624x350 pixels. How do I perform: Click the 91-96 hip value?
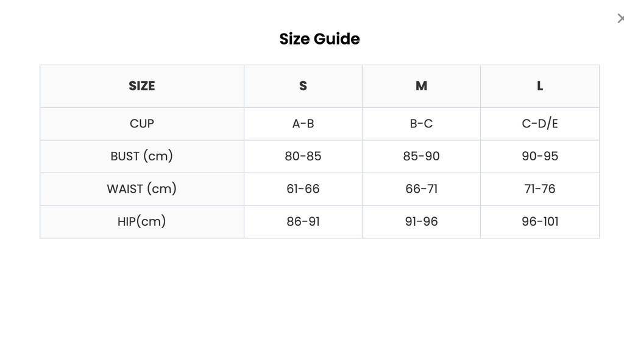pyautogui.click(x=421, y=222)
